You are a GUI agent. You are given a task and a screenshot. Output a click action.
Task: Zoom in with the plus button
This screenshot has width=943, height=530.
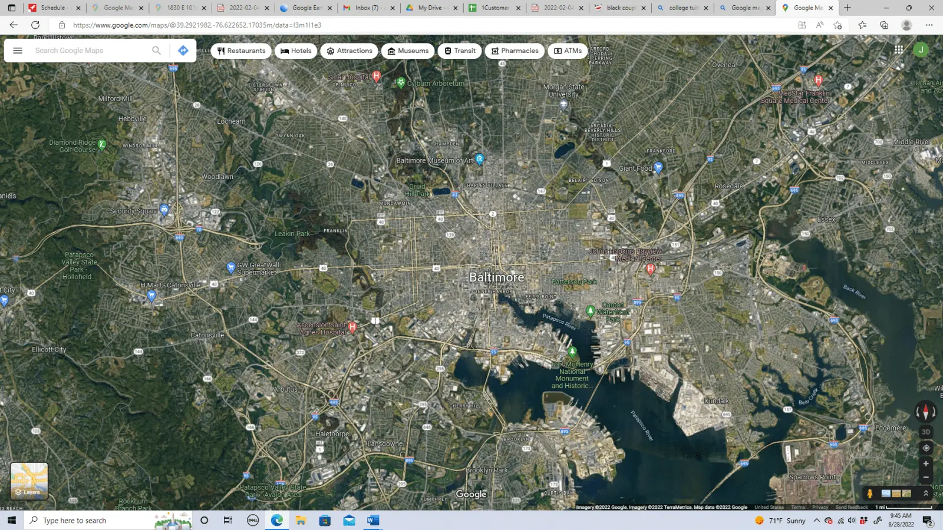pyautogui.click(x=926, y=464)
